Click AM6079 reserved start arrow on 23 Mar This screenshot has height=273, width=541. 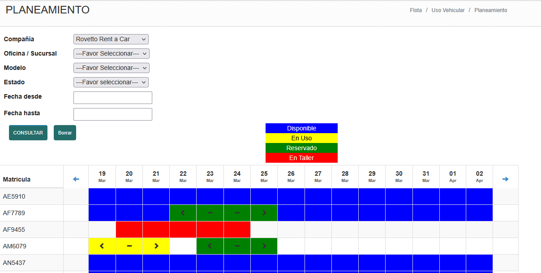point(210,246)
